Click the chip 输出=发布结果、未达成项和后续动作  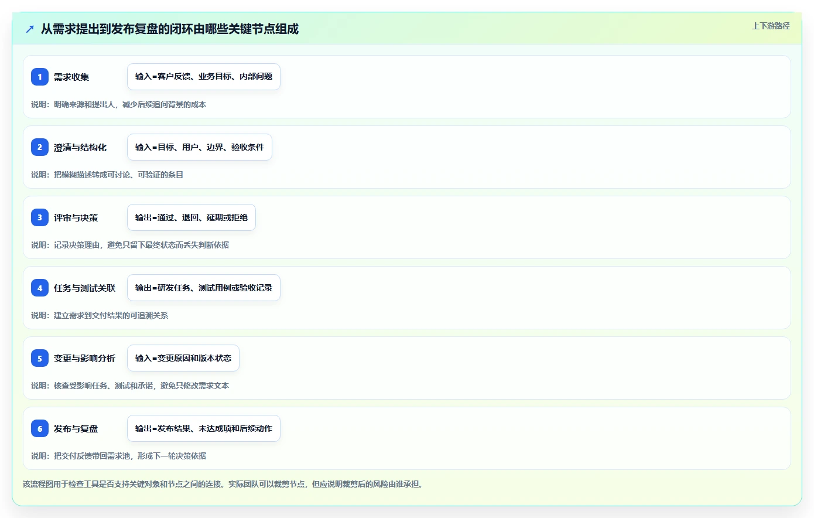point(204,428)
